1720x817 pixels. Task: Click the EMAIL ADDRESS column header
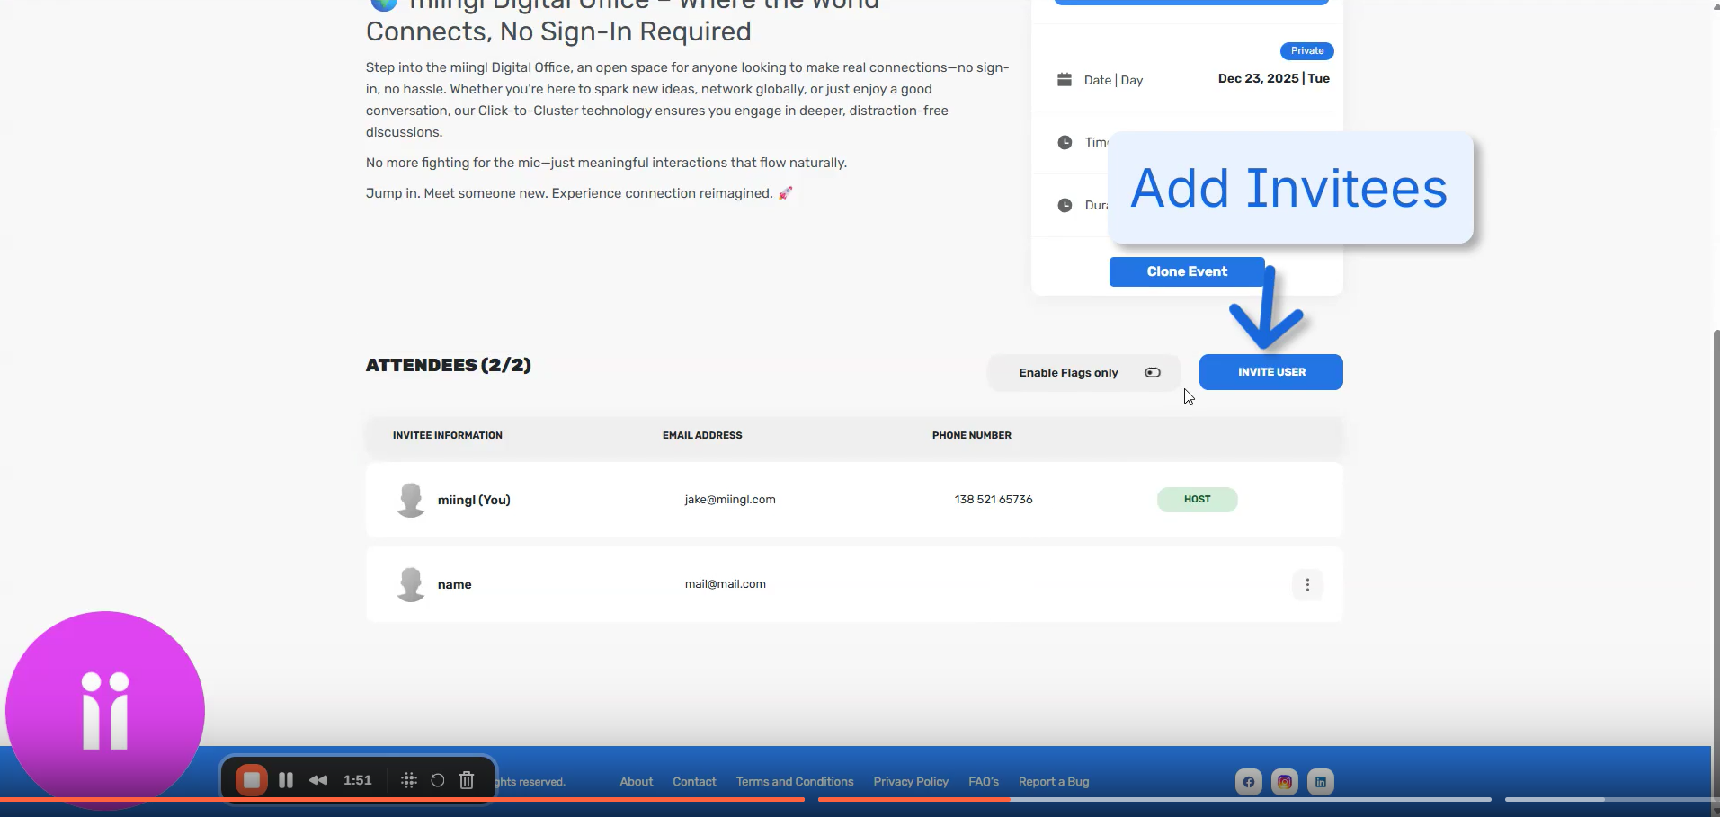tap(702, 435)
